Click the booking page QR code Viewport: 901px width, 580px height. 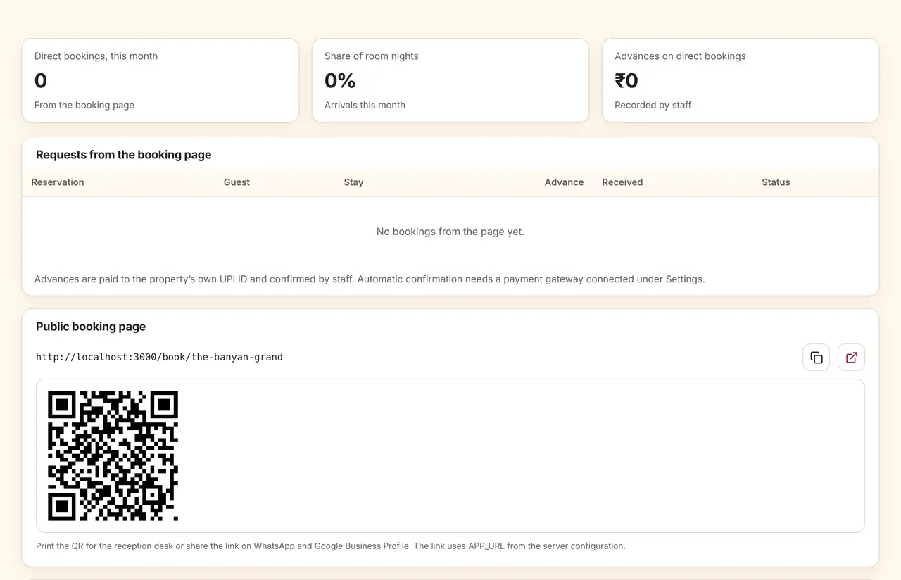pos(113,456)
